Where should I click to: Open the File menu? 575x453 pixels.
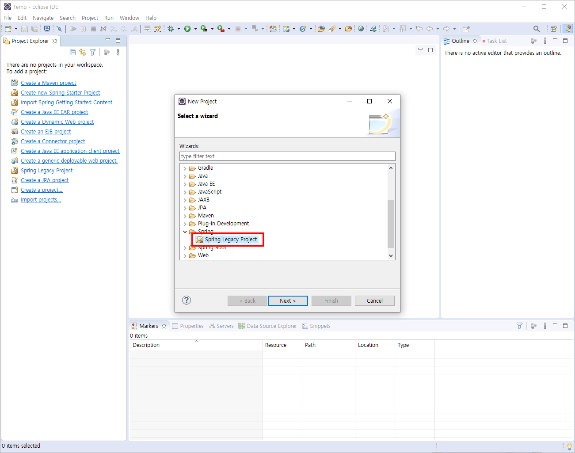coord(8,18)
